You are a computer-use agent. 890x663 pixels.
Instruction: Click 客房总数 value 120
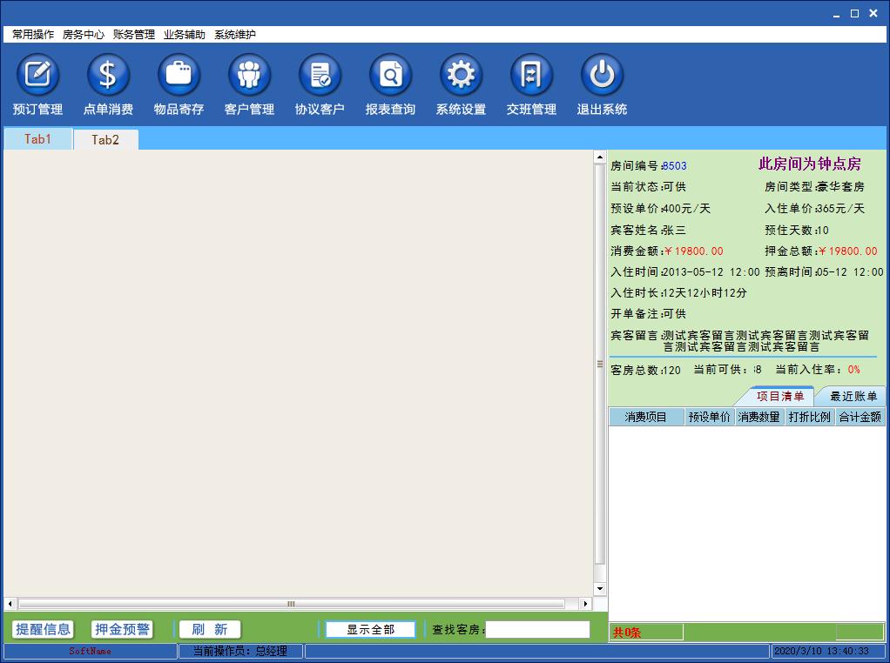point(672,370)
